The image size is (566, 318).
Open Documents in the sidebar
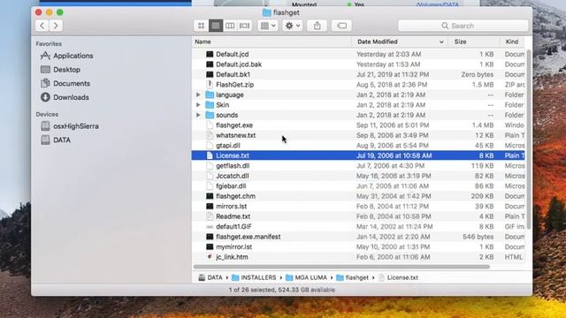[x=65, y=83]
